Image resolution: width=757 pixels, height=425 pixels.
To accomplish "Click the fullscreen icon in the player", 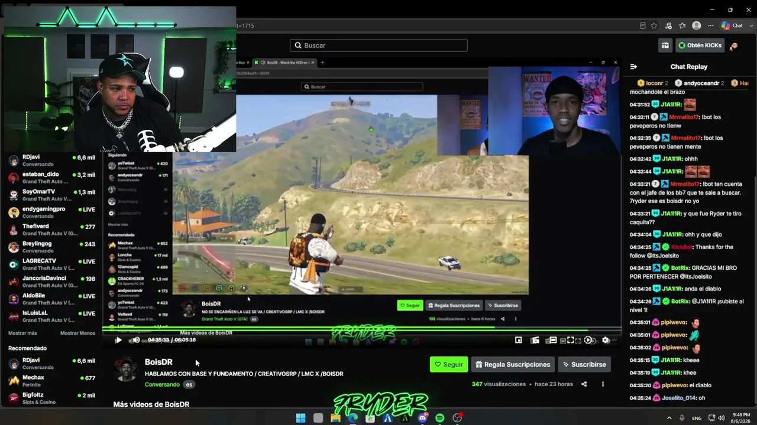I will (x=571, y=340).
